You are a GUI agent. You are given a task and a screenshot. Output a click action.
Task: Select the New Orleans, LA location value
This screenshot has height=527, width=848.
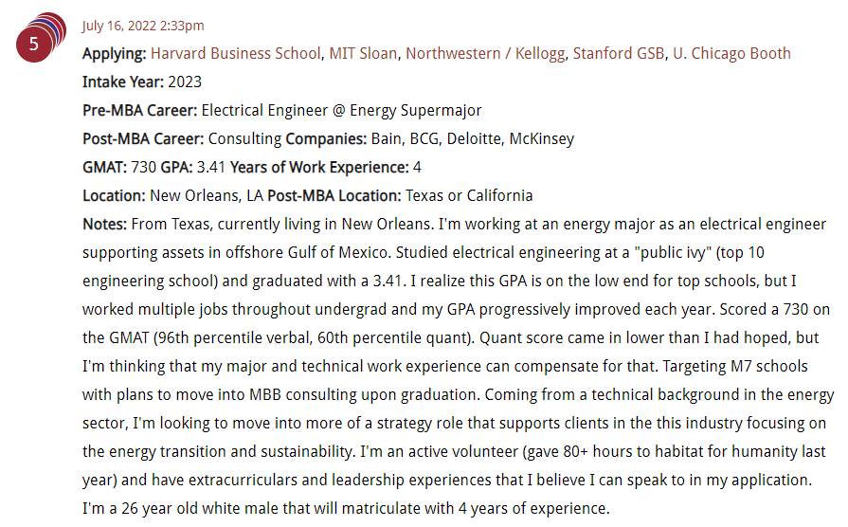206,196
